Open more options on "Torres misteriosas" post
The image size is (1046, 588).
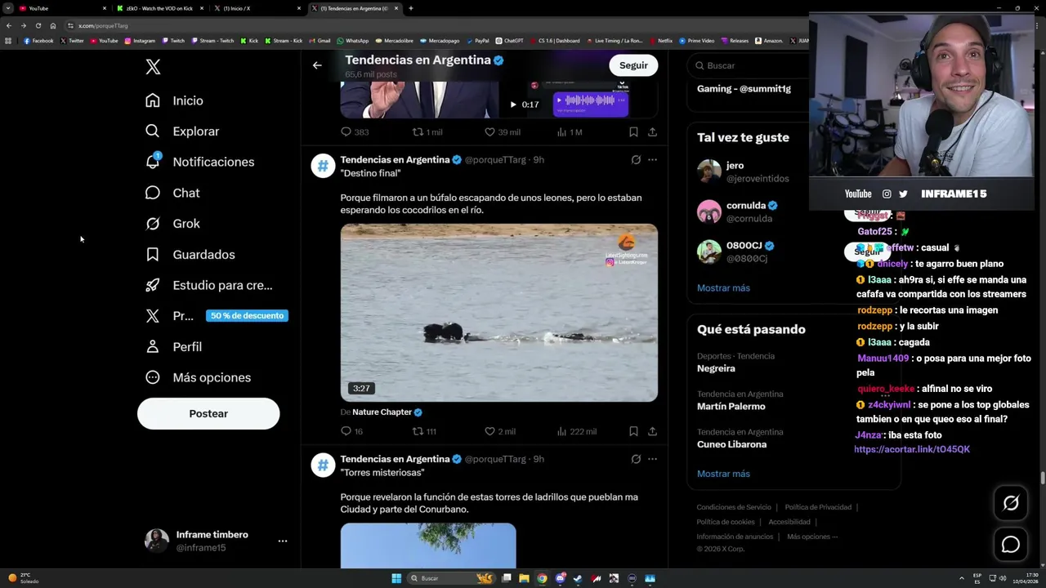coord(652,459)
